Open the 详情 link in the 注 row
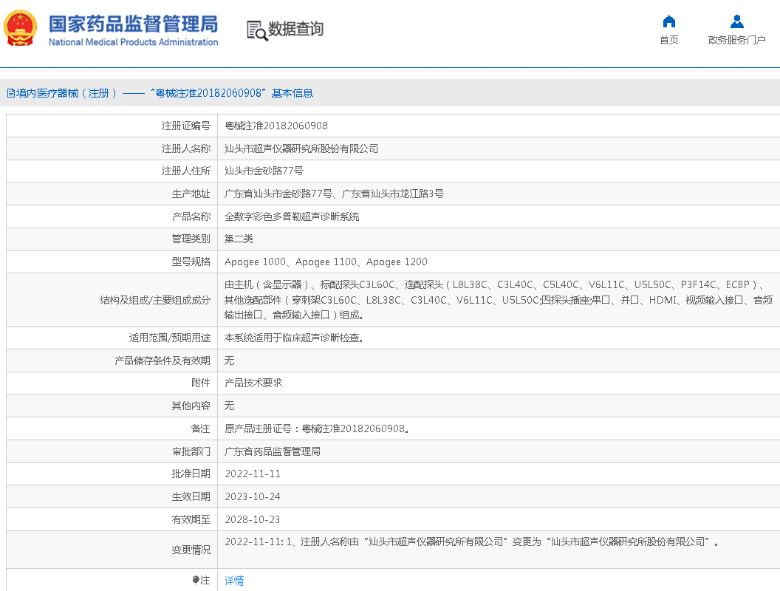 tap(234, 581)
